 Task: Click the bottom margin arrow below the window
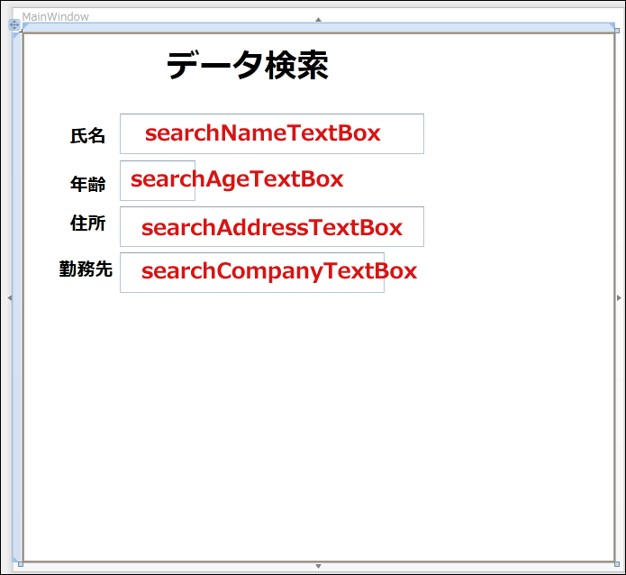[318, 566]
